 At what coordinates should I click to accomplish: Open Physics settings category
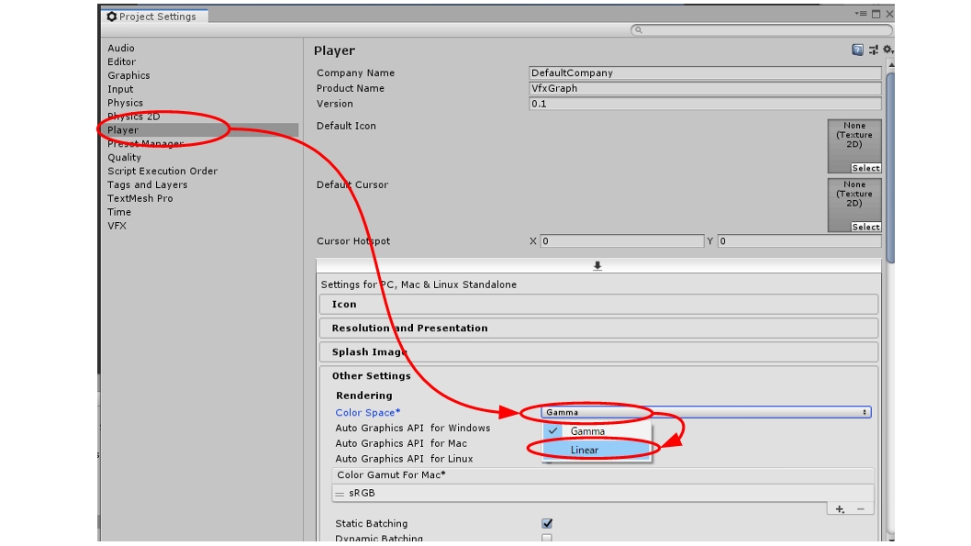pos(125,103)
